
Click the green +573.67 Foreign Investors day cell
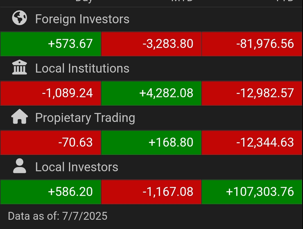[50, 44]
